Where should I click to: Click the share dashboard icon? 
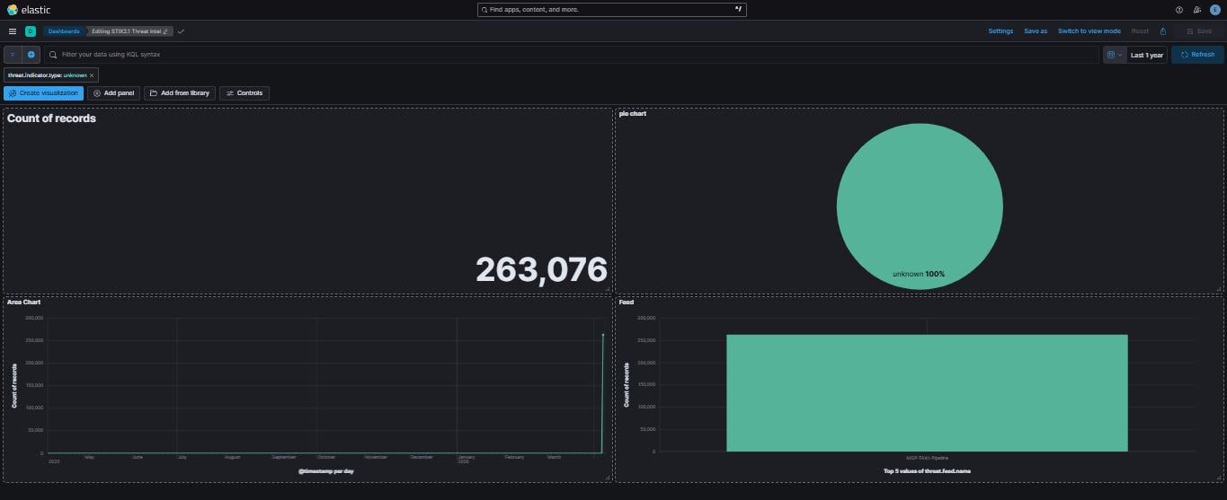click(1163, 31)
